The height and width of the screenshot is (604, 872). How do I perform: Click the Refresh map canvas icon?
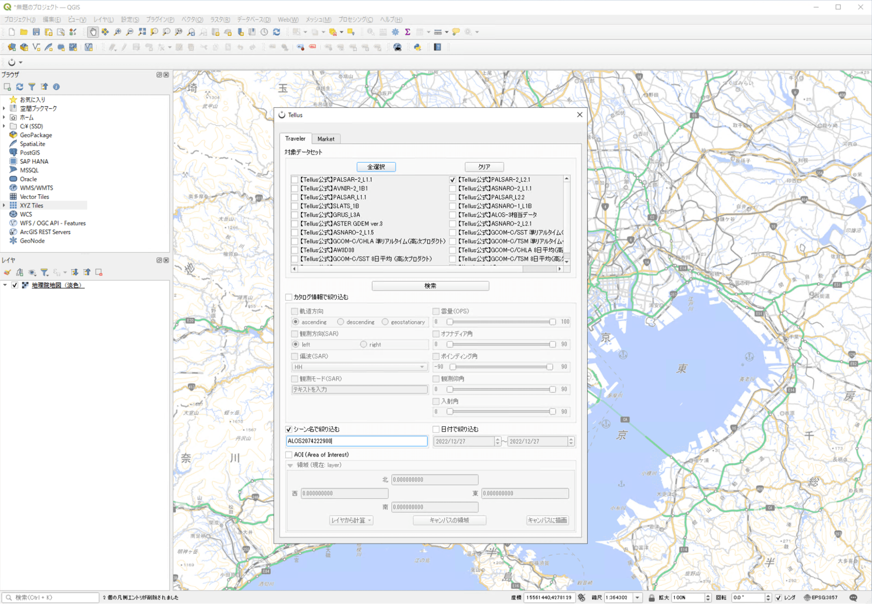[277, 32]
